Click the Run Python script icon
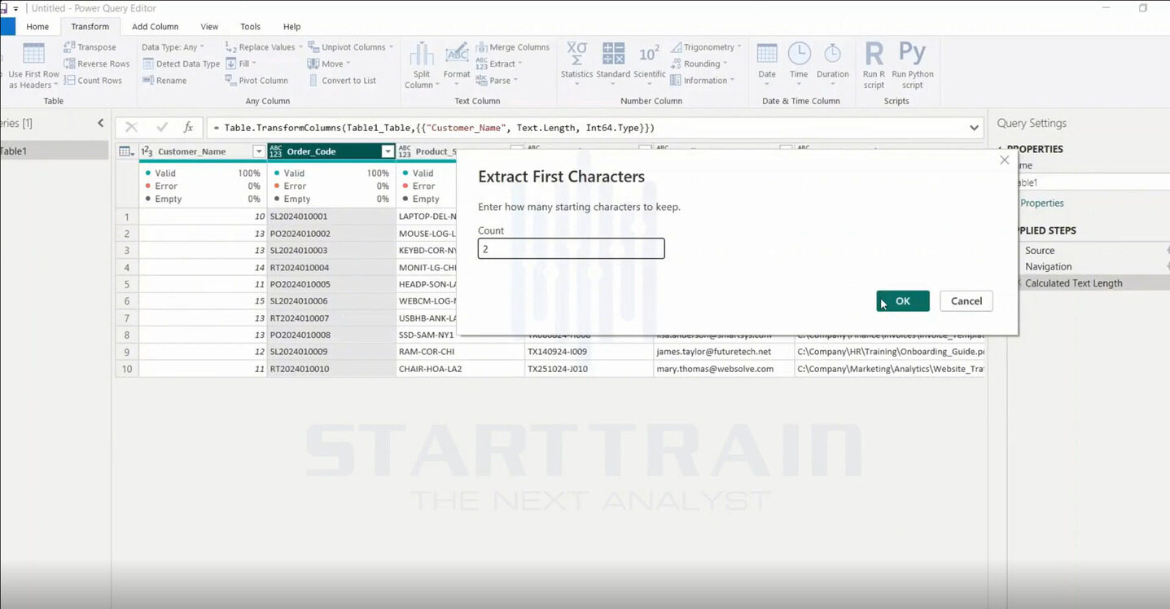This screenshot has height=609, width=1170. [912, 54]
